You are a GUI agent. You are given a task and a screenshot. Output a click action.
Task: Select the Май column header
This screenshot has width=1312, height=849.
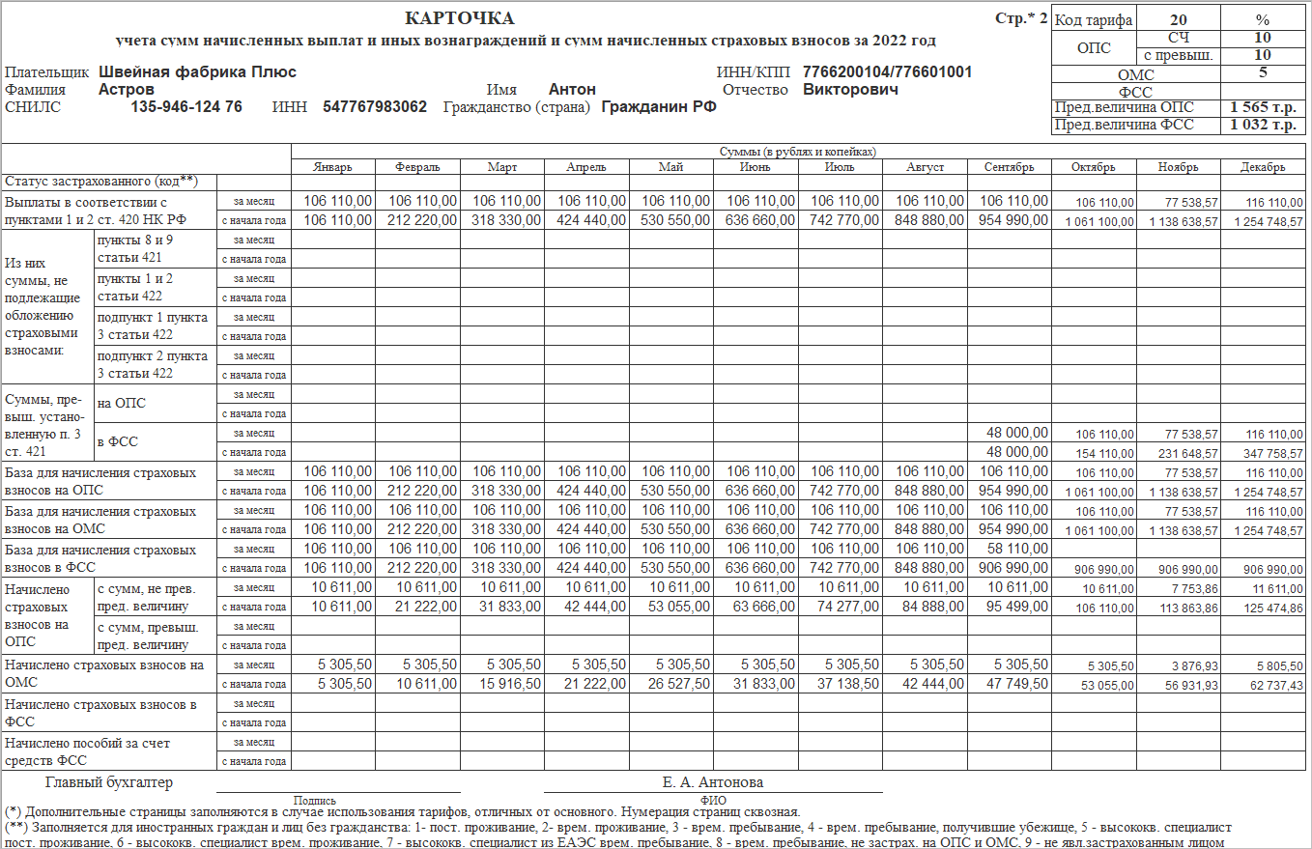tap(671, 167)
